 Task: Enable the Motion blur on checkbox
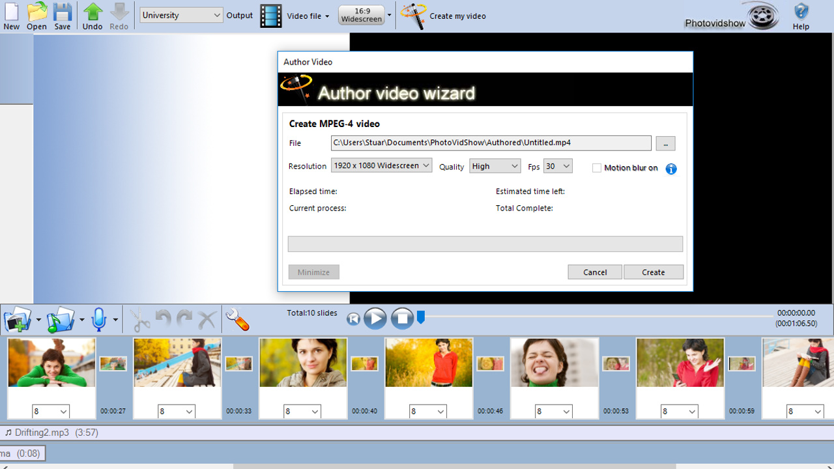(597, 167)
